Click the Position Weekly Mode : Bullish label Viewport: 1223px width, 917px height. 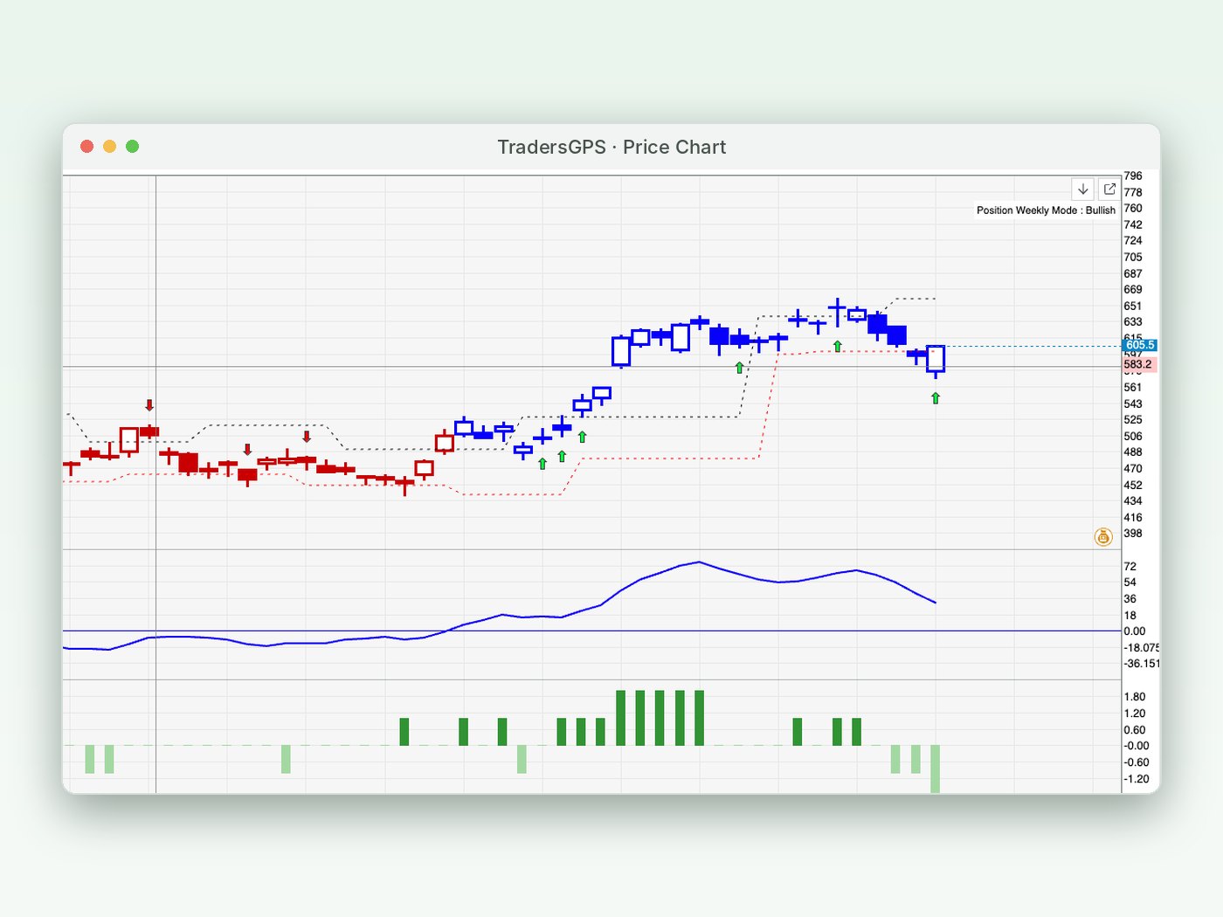click(1046, 210)
